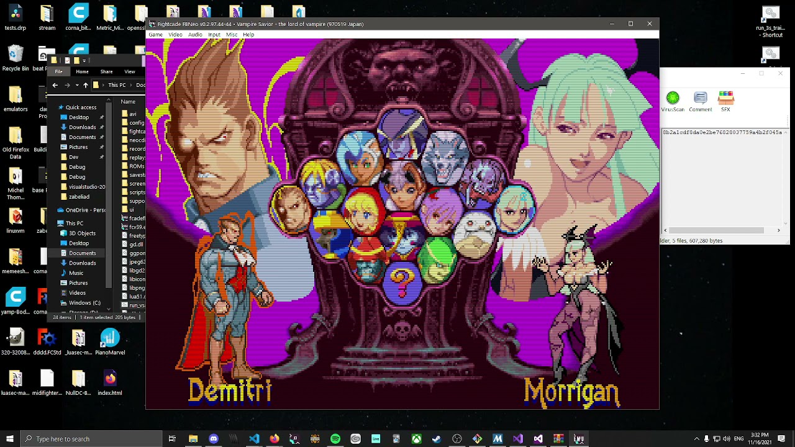Select the gd.dll file in list
This screenshot has width=795, height=447.
coord(134,245)
